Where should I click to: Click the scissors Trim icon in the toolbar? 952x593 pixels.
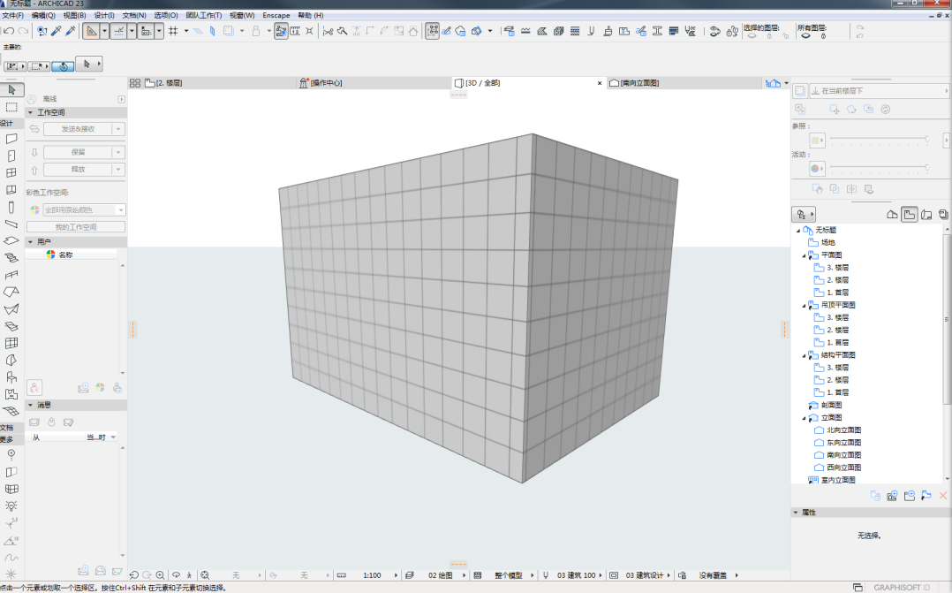328,31
